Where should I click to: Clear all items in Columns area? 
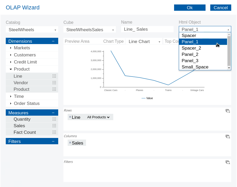[x=228, y=137]
